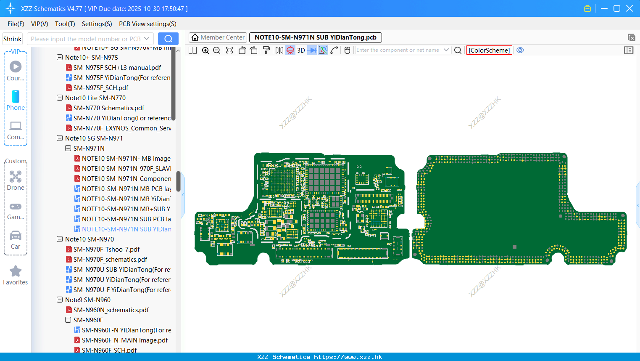The height and width of the screenshot is (361, 640).
Task: Fit the PCB board to the window
Action: 229,50
